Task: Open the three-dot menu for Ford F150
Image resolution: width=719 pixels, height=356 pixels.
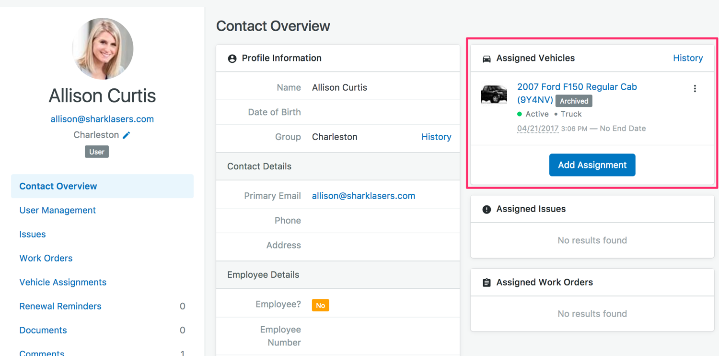Action: (x=695, y=89)
